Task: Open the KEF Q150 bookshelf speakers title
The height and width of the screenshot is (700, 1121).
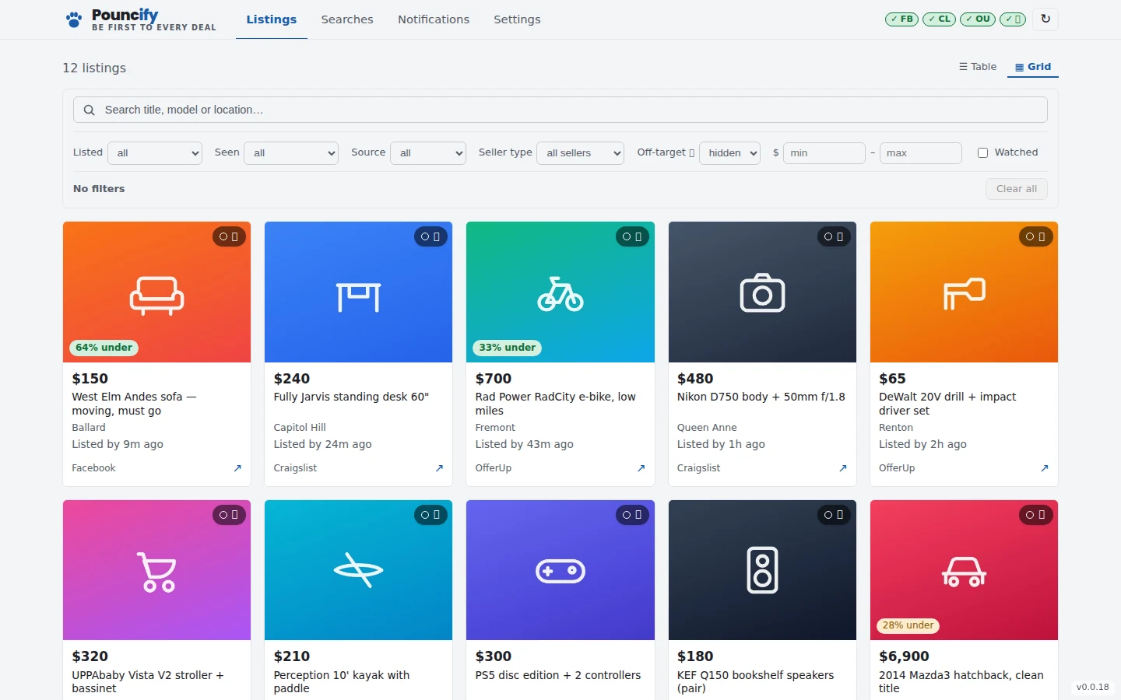Action: pos(755,681)
